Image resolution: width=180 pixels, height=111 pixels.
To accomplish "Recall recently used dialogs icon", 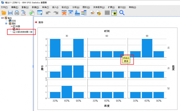I will [40, 13].
